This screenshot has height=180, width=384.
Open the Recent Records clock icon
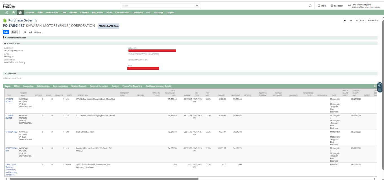point(7,12)
